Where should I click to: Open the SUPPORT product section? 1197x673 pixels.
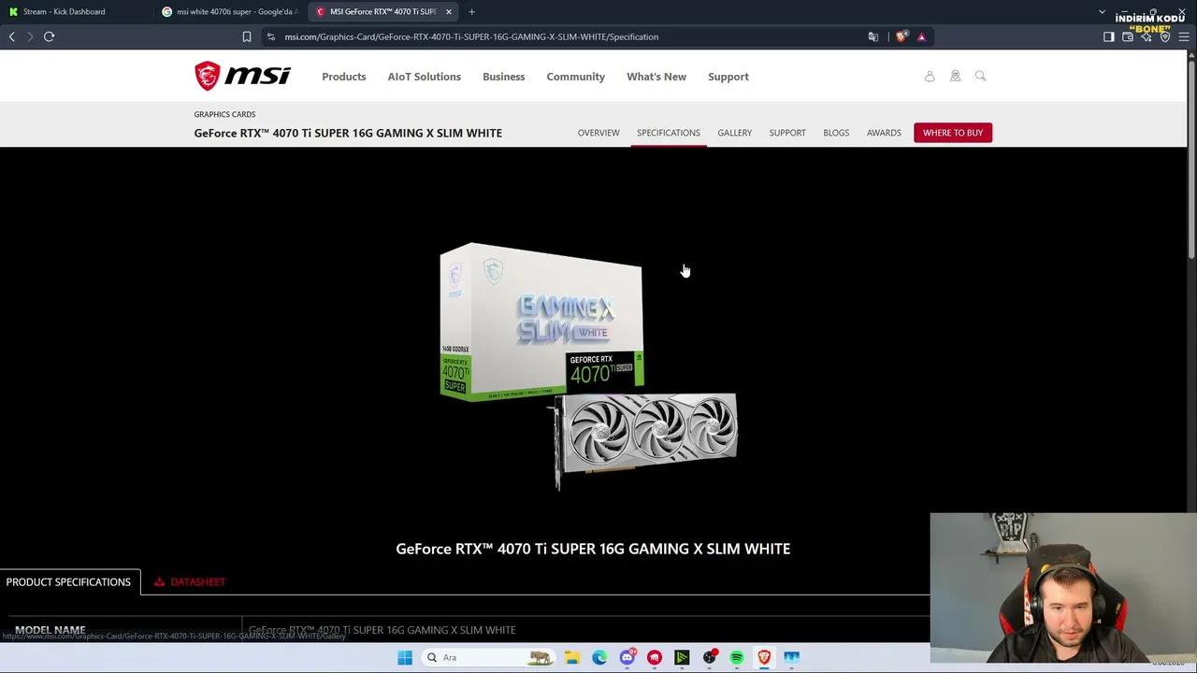click(x=787, y=133)
